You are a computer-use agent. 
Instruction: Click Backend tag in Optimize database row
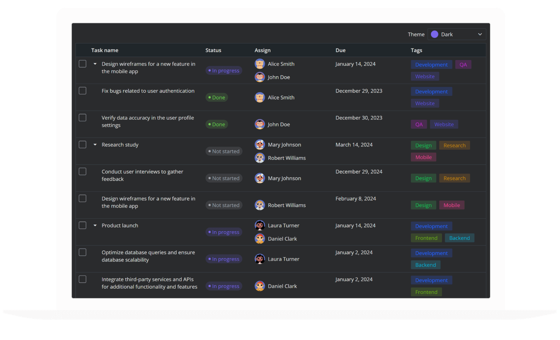pyautogui.click(x=426, y=265)
